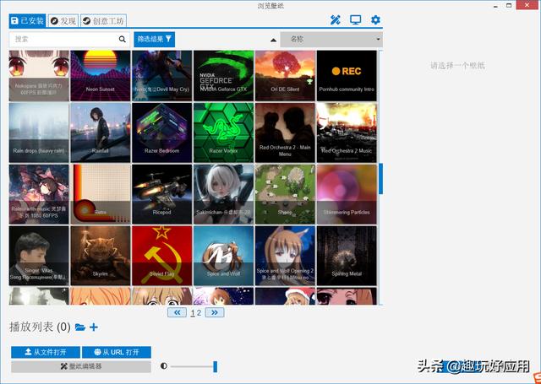Viewport: 541px width, 384px height.
Task: Add new playlist with plus icon
Action: click(94, 327)
